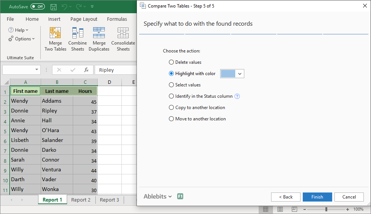
Task: Click the light blue highlight color swatch
Action: [x=228, y=74]
